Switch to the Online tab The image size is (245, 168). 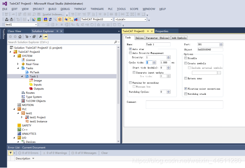click(x=139, y=38)
